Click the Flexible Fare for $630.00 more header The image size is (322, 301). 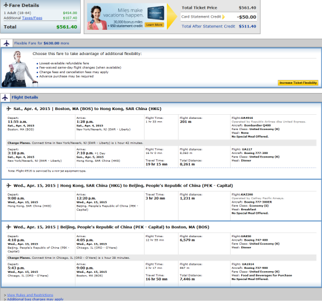[x=42, y=43]
